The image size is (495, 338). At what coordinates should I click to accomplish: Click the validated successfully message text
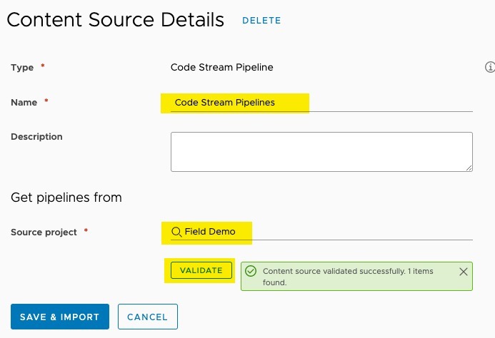(348, 277)
